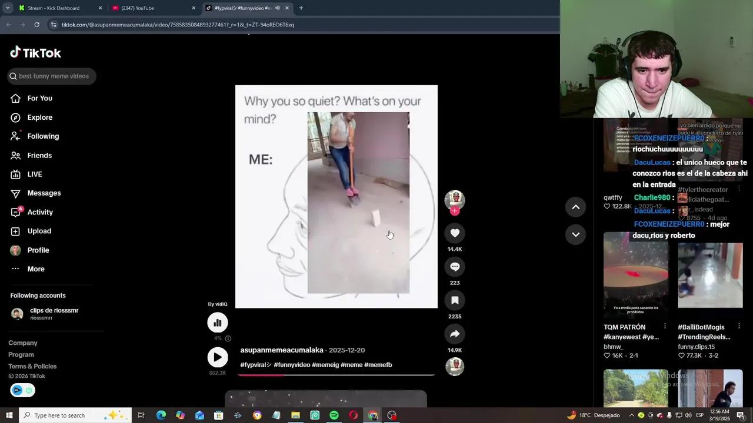Bookmark the video using the save icon
This screenshot has width=753, height=423.
[455, 300]
